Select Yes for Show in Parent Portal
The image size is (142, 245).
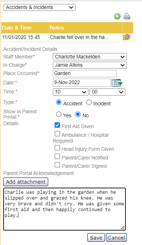[59, 114]
